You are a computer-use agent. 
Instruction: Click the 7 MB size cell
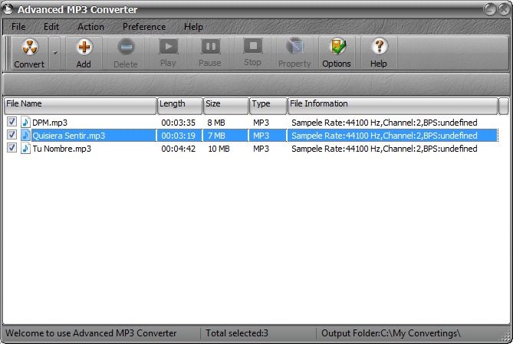pos(216,136)
